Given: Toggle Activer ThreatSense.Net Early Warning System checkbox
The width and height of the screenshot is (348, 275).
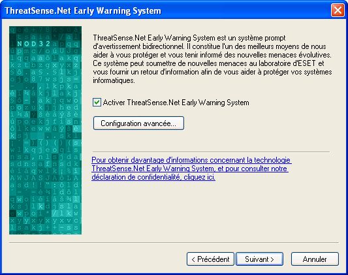Looking at the screenshot, I should pos(97,103).
